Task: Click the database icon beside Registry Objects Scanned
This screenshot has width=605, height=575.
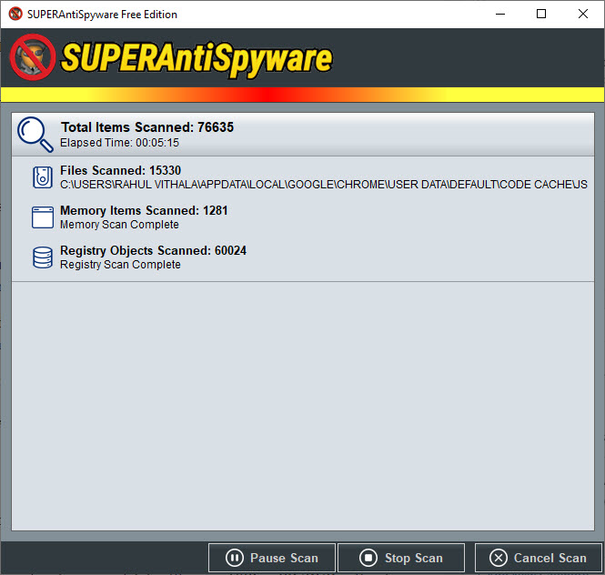Action: click(43, 257)
